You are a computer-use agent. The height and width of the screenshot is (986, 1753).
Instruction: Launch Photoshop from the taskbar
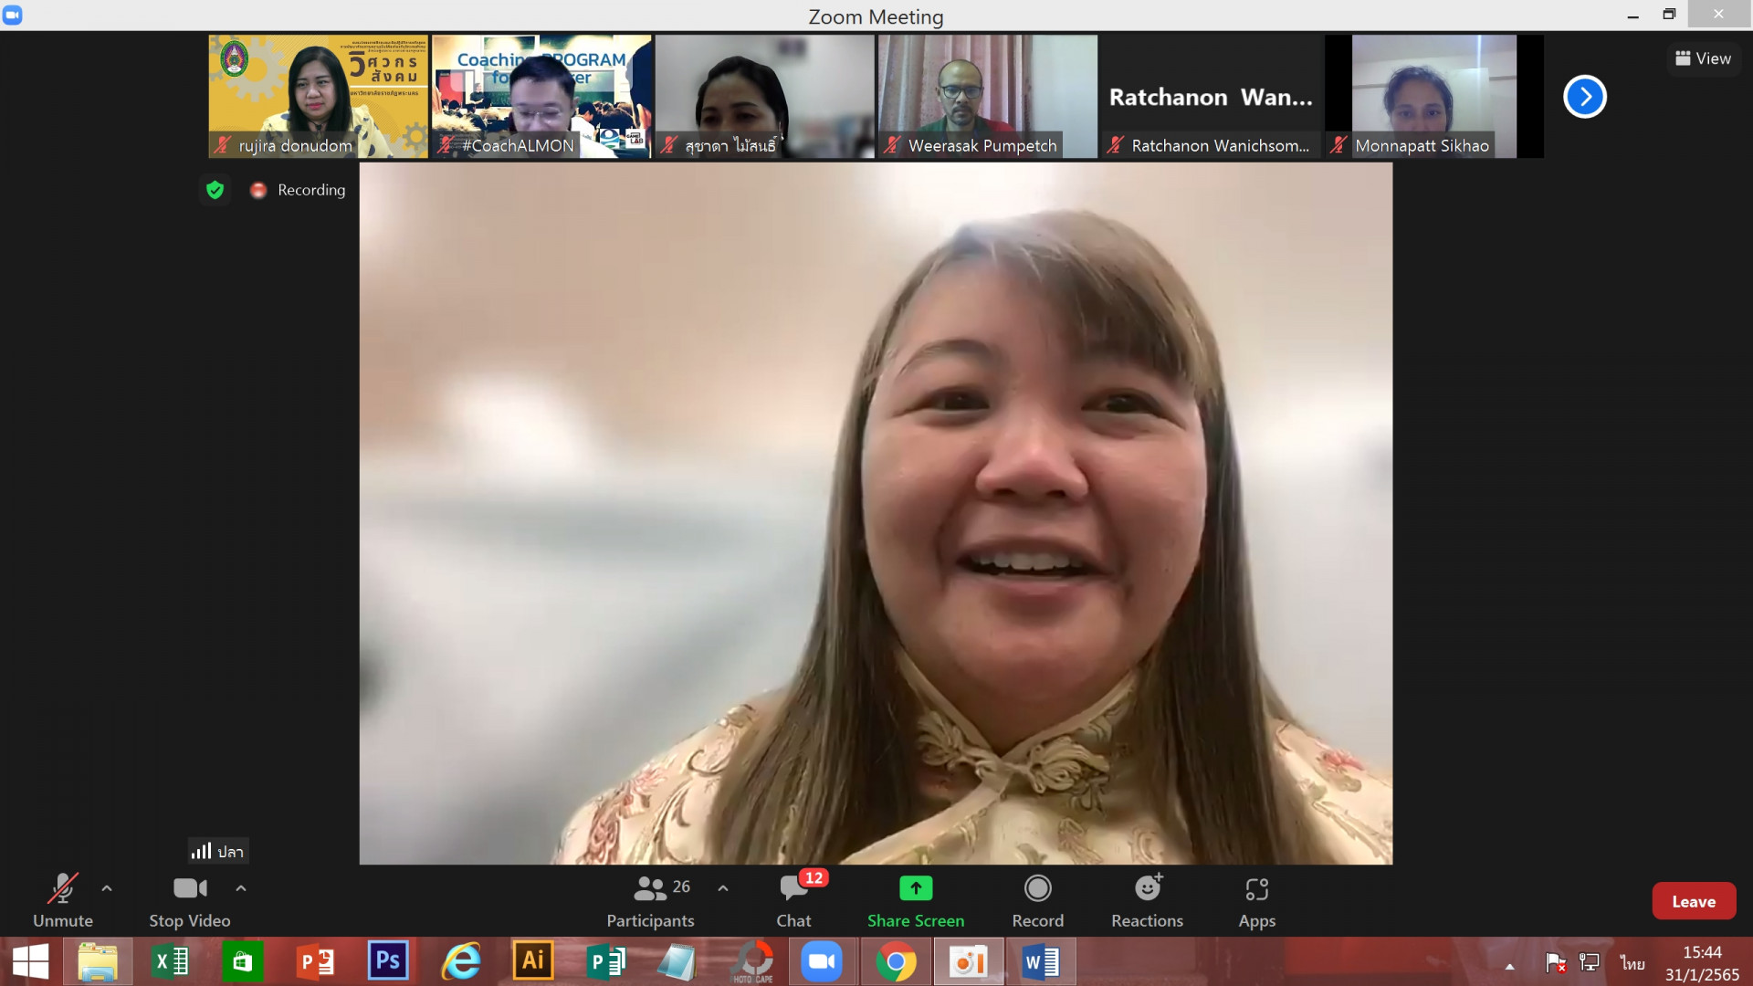pos(388,961)
